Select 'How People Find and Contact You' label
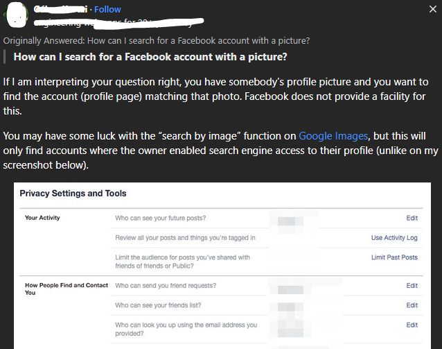The width and height of the screenshot is (442, 349). coord(67,289)
